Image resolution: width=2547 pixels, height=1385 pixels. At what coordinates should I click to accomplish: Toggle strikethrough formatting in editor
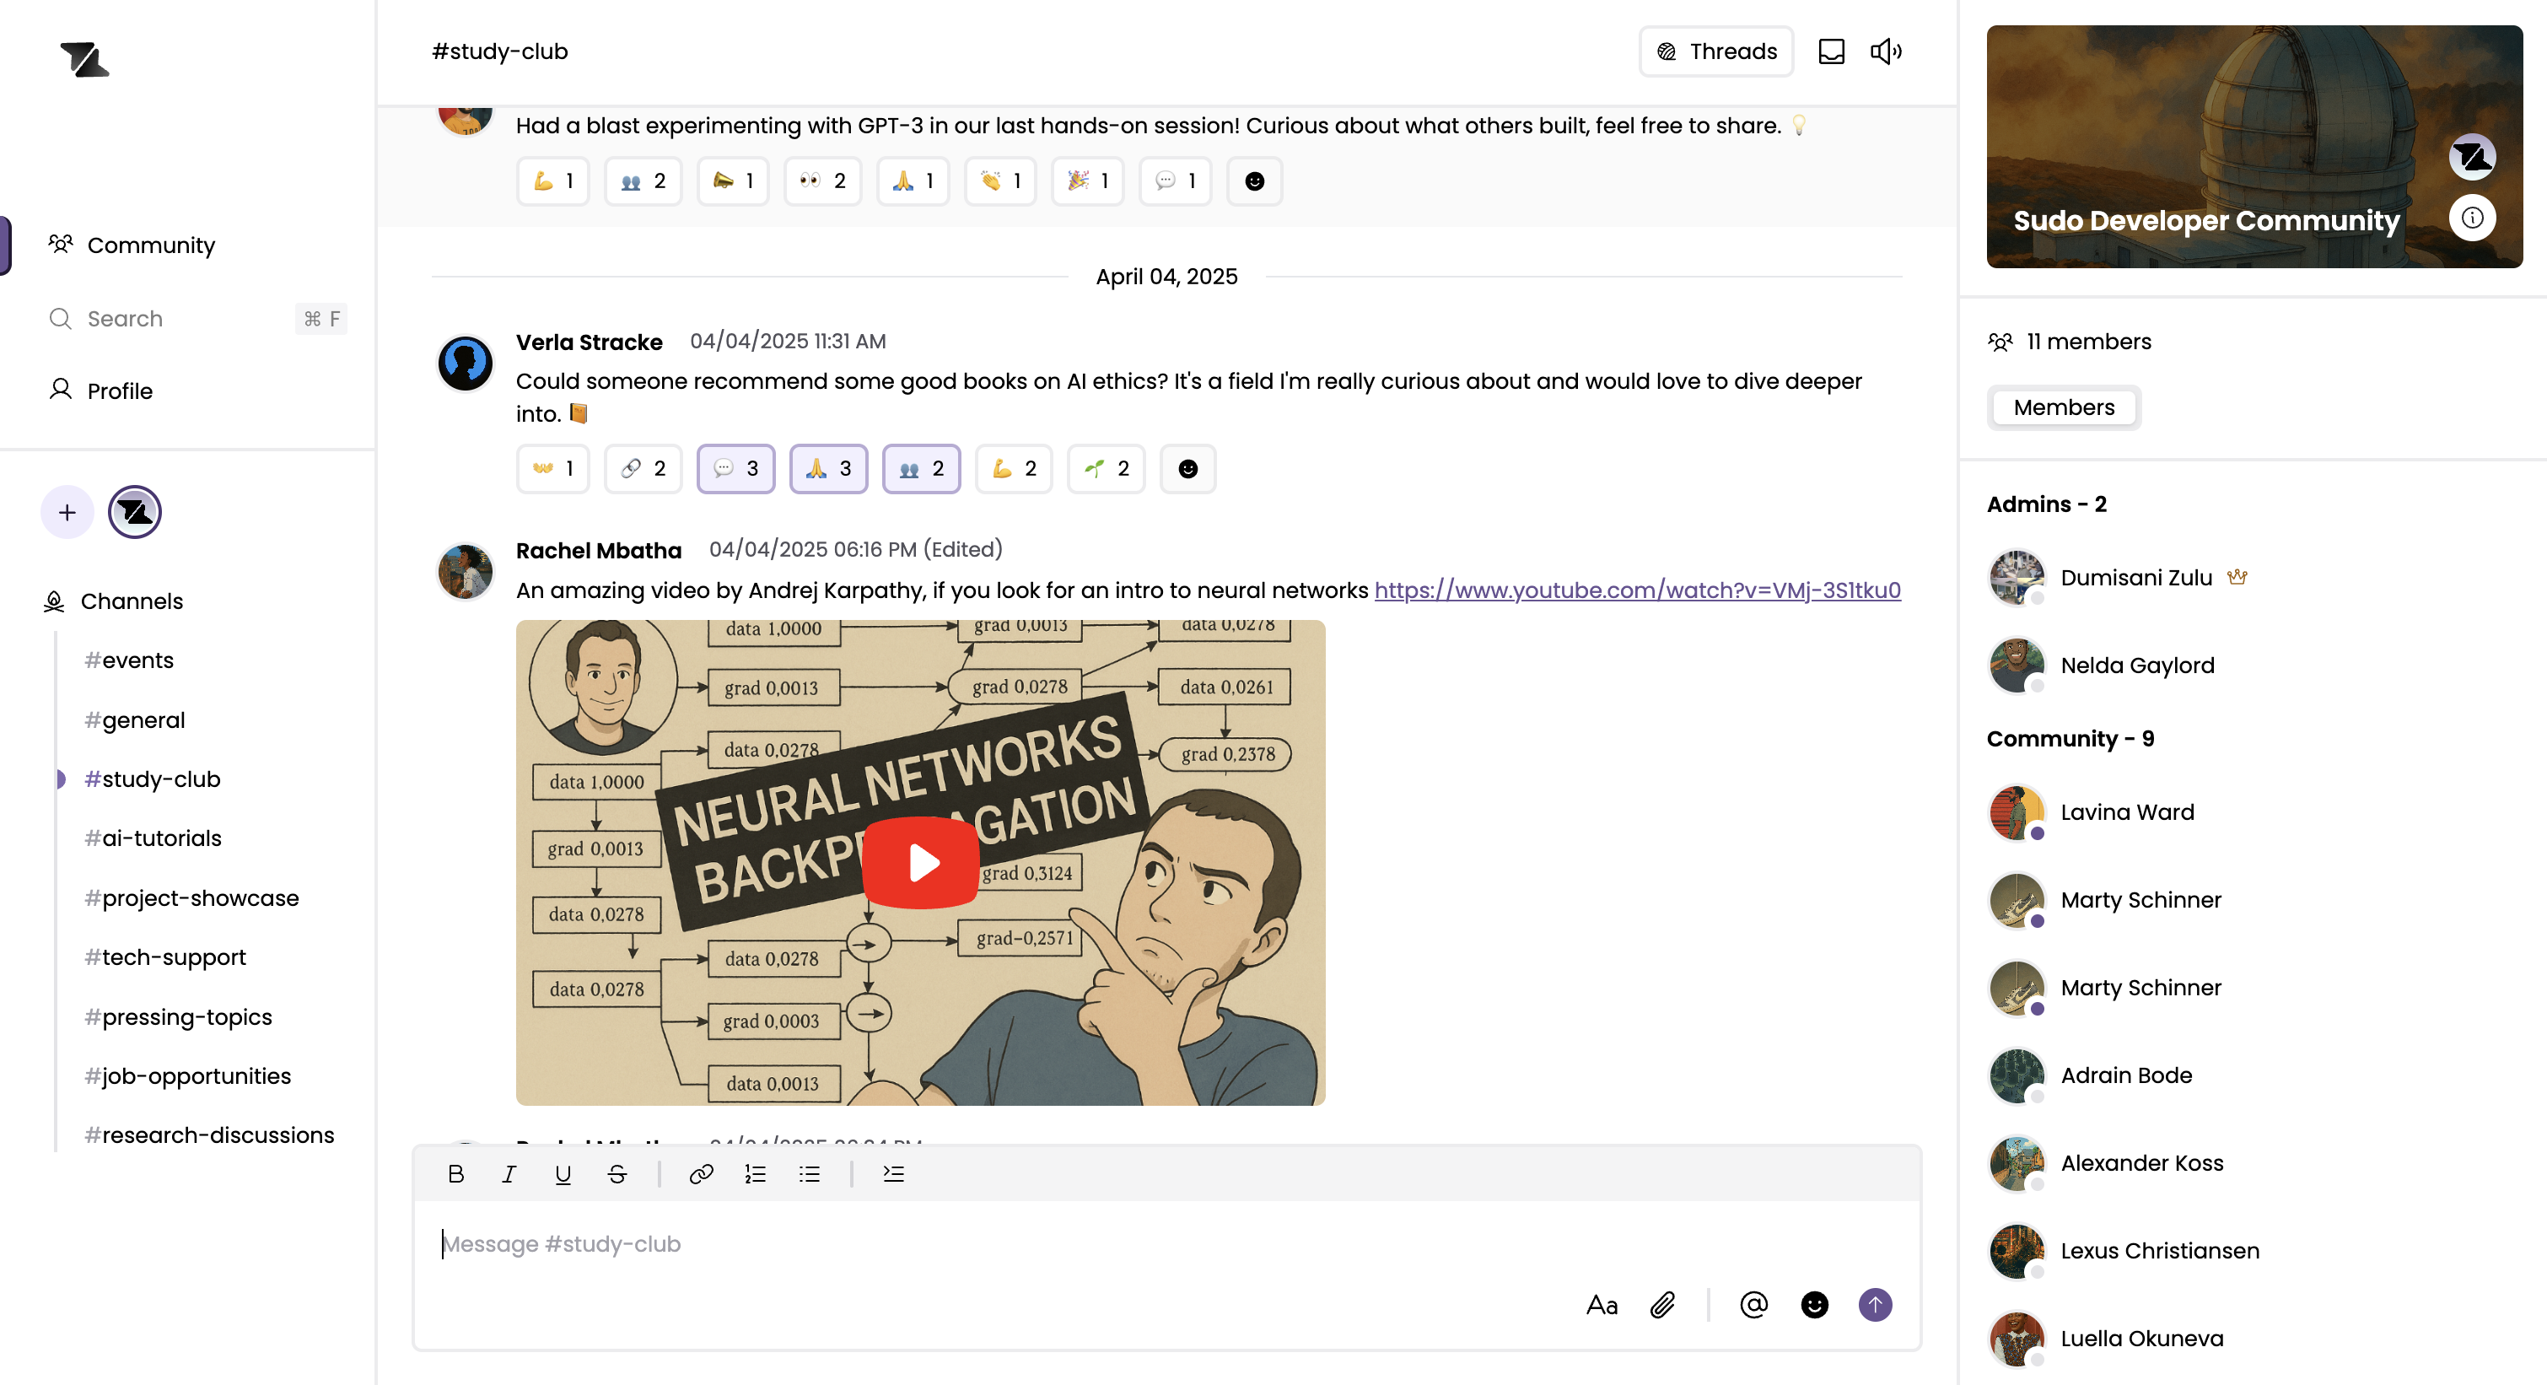point(617,1173)
